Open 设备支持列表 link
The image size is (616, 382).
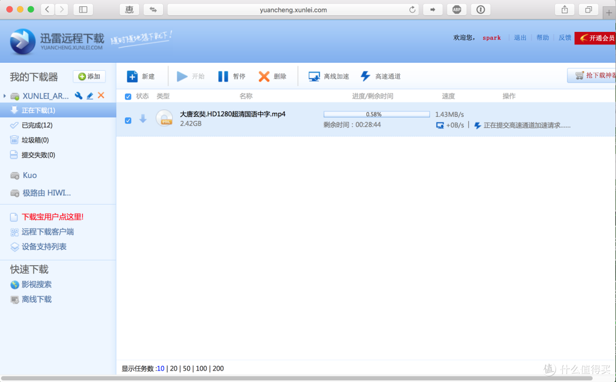pyautogui.click(x=44, y=246)
